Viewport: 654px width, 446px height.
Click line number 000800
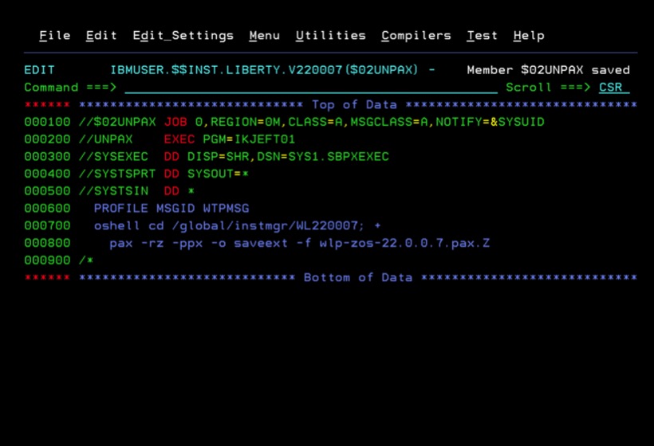tap(47, 243)
